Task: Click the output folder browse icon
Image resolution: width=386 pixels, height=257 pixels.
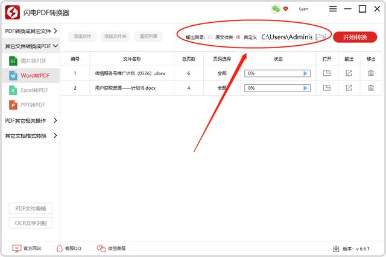Action: tap(320, 37)
